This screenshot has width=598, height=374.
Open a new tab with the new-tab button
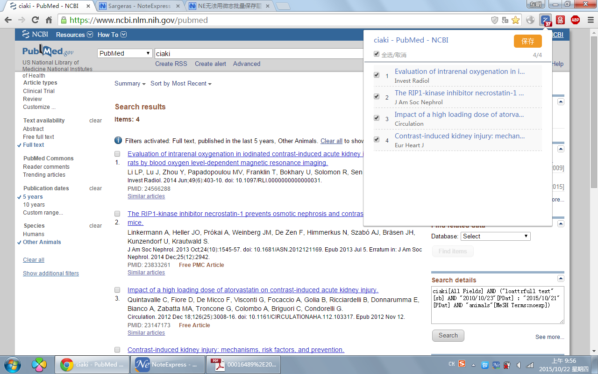[283, 6]
